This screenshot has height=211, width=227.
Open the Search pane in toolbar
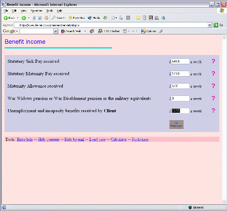click(x=58, y=18)
